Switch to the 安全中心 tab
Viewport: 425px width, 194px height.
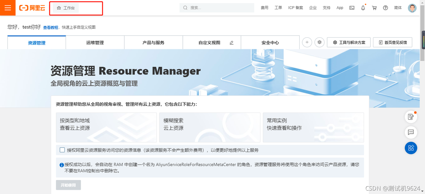[x=270, y=43]
